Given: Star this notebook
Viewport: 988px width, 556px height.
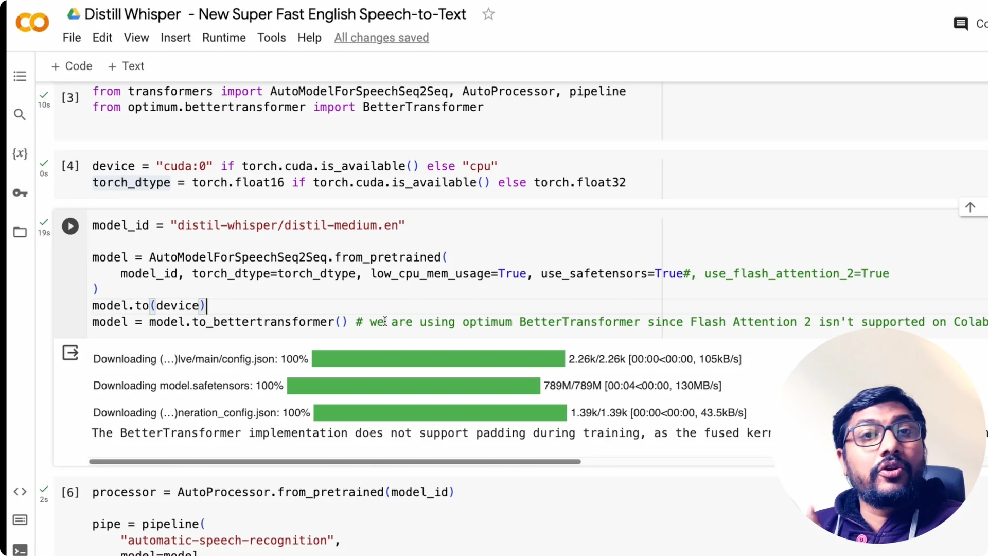Looking at the screenshot, I should click(488, 14).
